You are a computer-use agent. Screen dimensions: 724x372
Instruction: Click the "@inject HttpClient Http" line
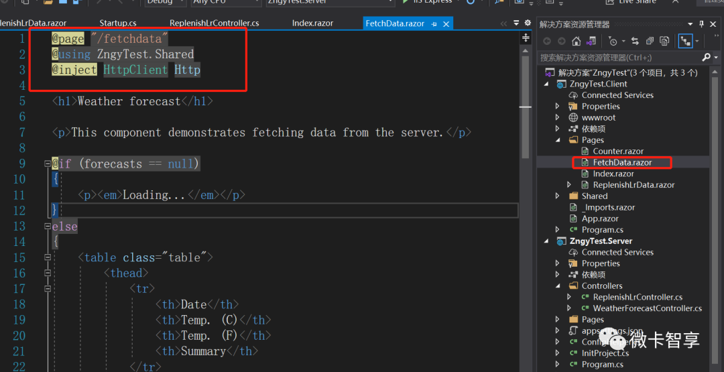(126, 70)
